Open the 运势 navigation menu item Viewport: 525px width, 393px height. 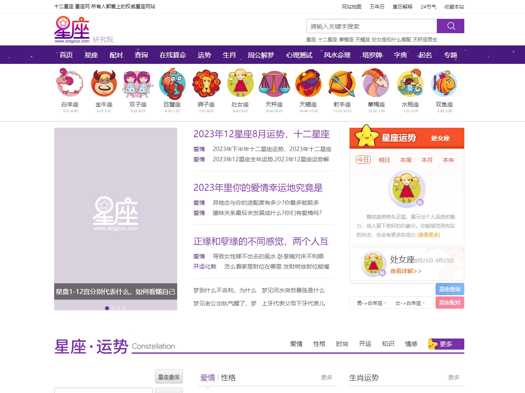point(204,54)
